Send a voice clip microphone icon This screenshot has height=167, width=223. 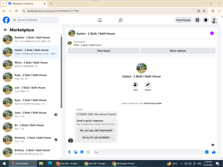pyautogui.click(x=69, y=152)
